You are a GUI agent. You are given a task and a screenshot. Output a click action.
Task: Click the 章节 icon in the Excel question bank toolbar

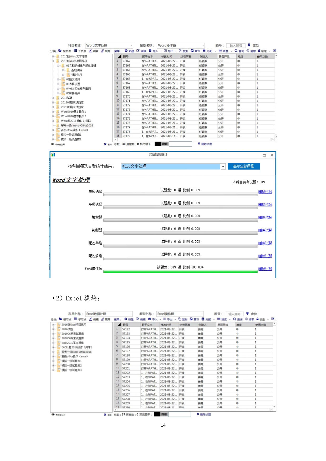(x=191, y=319)
